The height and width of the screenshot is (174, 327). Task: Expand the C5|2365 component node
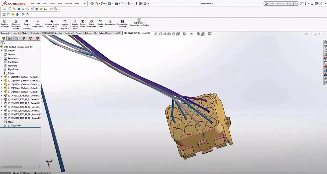pyautogui.click(x=1, y=88)
